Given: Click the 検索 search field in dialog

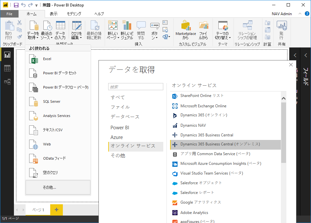Looking at the screenshot, I should 136,87.
